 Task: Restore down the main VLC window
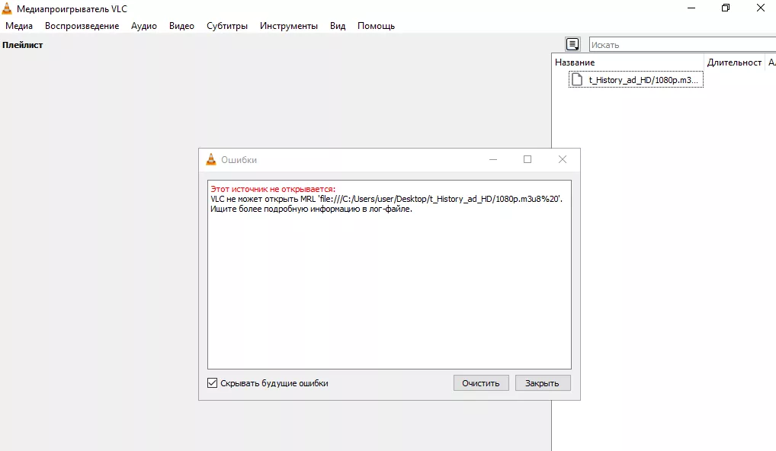[726, 8]
